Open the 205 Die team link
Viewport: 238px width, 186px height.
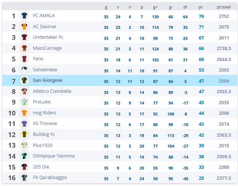41,167
